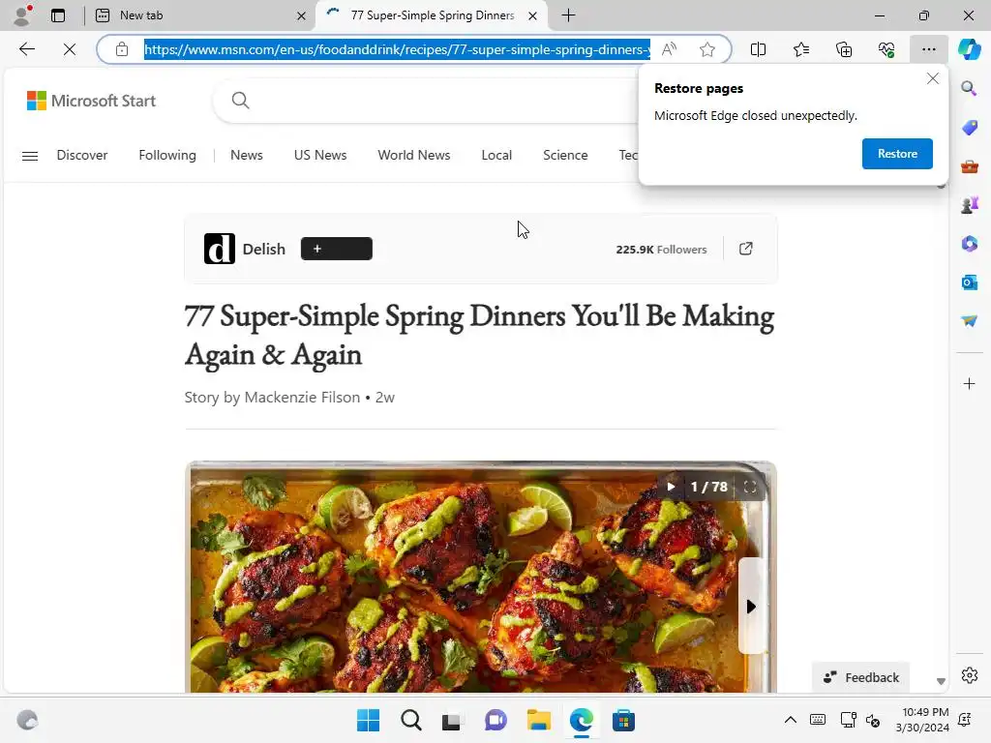
Task: Click the Restore button
Action: [897, 154]
